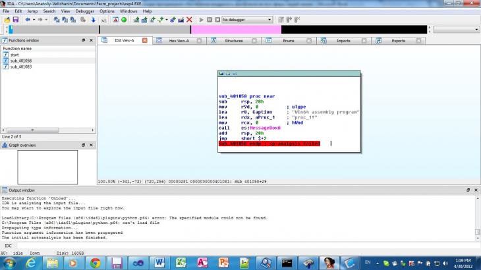The width and height of the screenshot is (481, 270).
Task: Jump forward with the right arrow icon
Action: click(40, 20)
